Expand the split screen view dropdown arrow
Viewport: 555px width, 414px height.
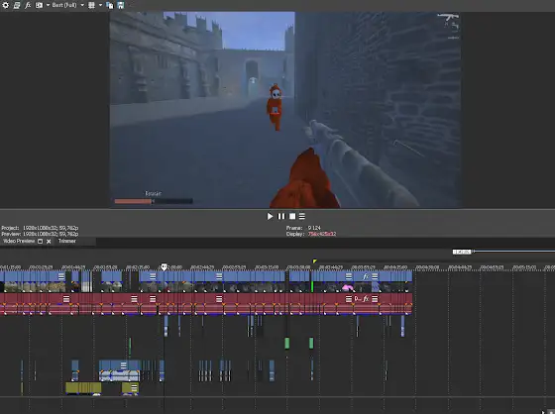click(x=48, y=5)
